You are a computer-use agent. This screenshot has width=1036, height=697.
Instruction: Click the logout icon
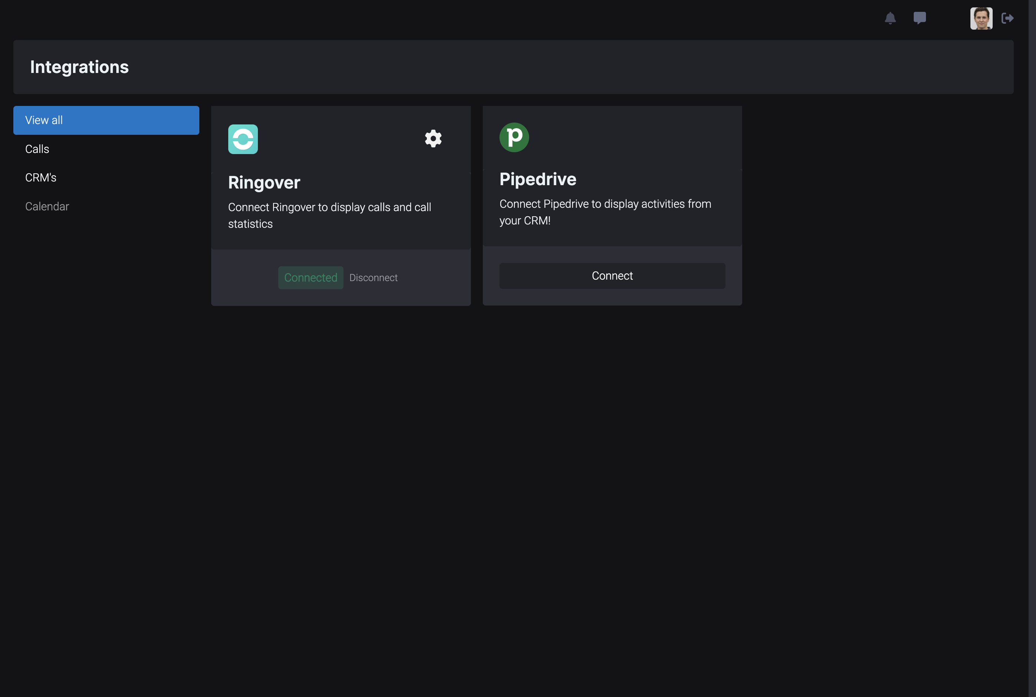coord(1007,18)
